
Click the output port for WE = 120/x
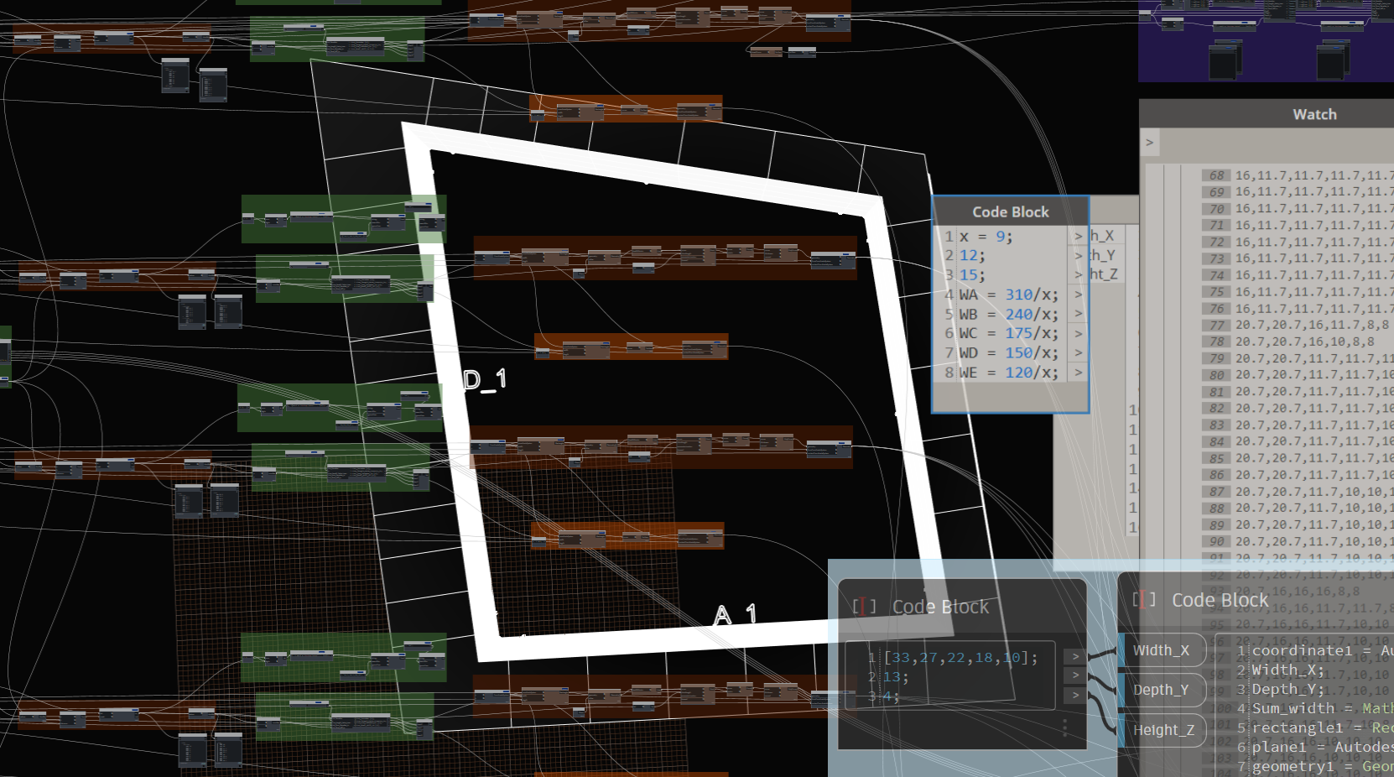[x=1078, y=372]
